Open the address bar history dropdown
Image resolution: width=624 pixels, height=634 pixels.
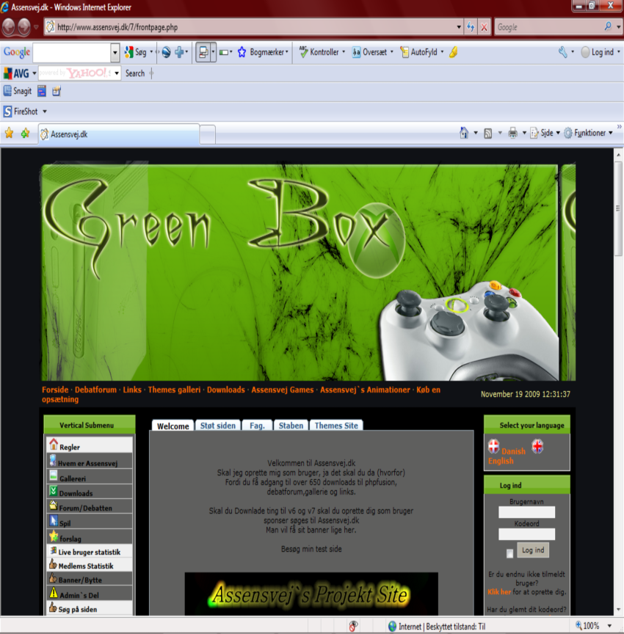coord(459,27)
